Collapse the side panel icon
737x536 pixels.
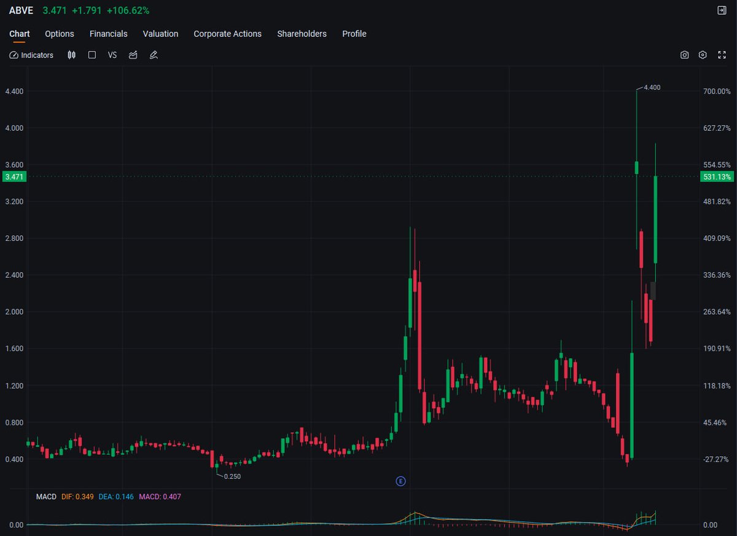pyautogui.click(x=722, y=10)
